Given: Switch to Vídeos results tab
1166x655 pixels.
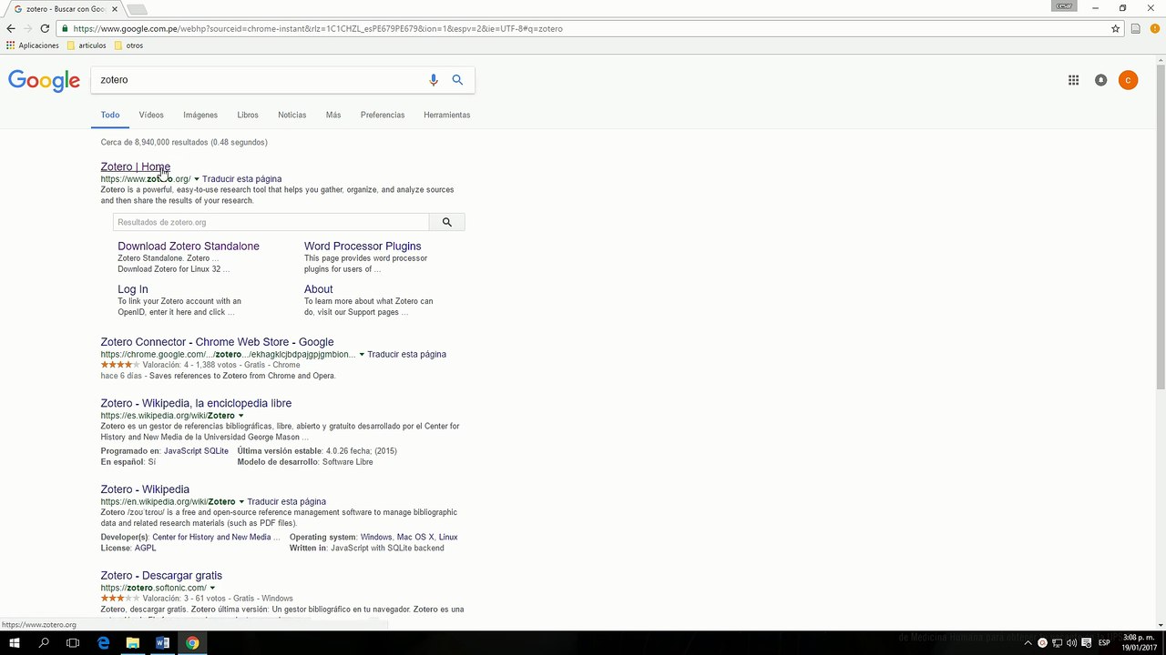Looking at the screenshot, I should [x=151, y=115].
